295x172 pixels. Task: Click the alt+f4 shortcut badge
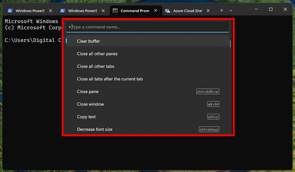click(213, 104)
